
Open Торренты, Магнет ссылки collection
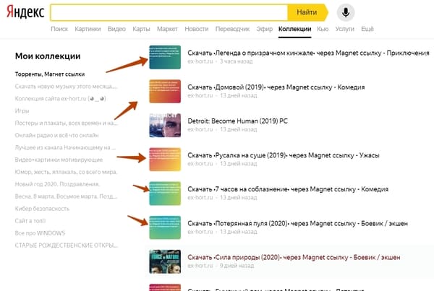[x=50, y=74]
